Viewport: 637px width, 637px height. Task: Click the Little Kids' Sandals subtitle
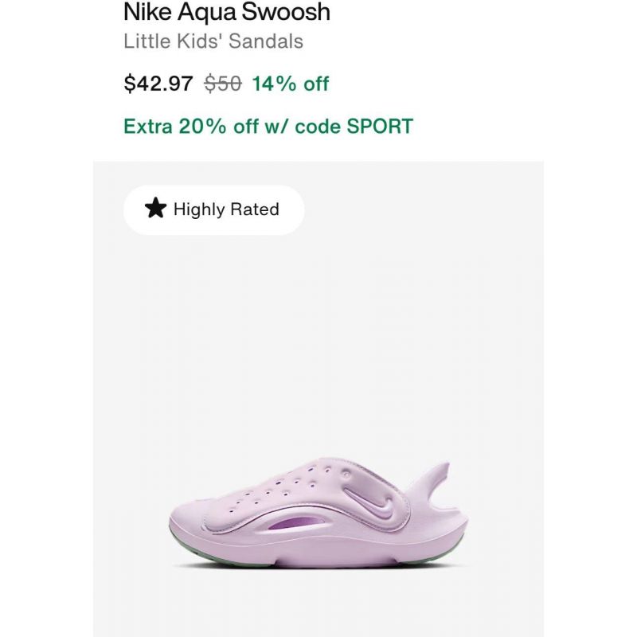click(x=213, y=41)
